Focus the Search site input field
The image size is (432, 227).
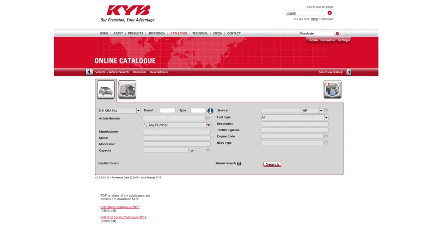coord(317,34)
